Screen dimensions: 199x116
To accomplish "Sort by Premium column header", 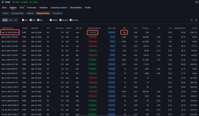I will 146,28.
